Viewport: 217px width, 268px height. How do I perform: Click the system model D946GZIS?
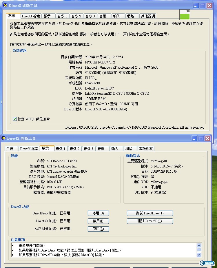[x=92, y=83]
